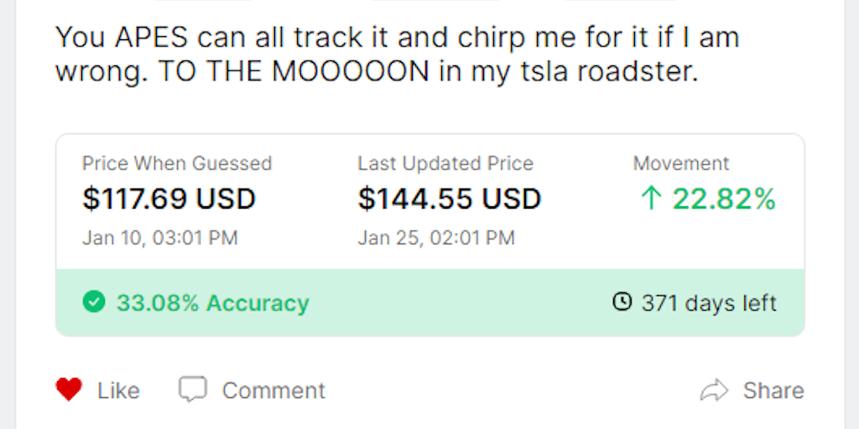This screenshot has height=429, width=859.
Task: Click the 33.08% Accuracy text
Action: [212, 302]
